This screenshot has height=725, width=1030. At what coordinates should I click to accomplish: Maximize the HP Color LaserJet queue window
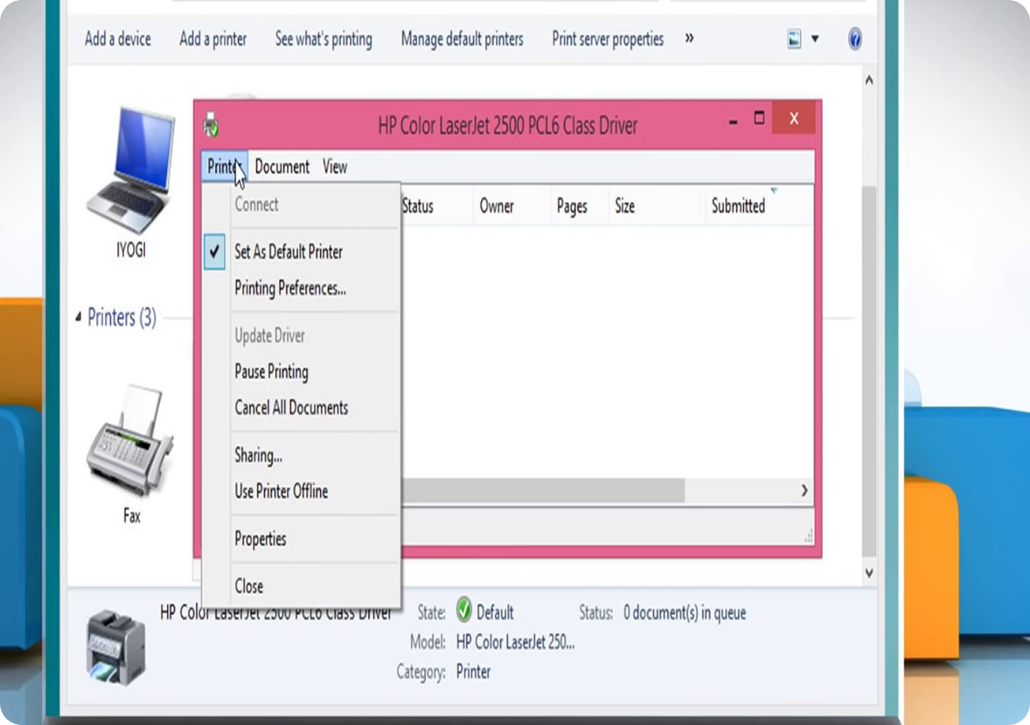(759, 118)
